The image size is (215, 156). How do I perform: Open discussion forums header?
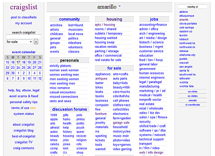pos(69,109)
